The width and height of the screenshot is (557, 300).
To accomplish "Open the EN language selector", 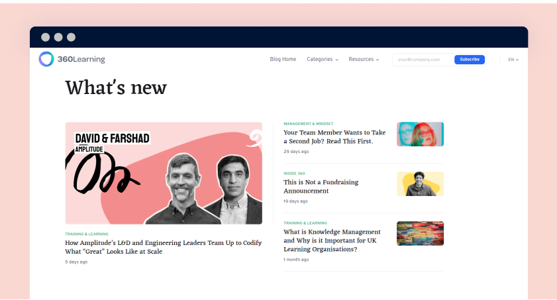I will pos(513,60).
